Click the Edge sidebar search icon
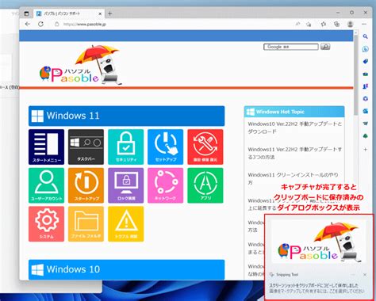 (366, 36)
